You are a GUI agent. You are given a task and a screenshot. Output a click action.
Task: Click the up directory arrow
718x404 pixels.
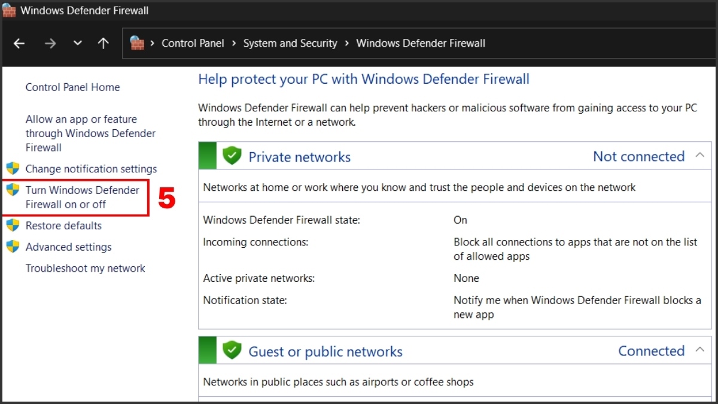(104, 44)
